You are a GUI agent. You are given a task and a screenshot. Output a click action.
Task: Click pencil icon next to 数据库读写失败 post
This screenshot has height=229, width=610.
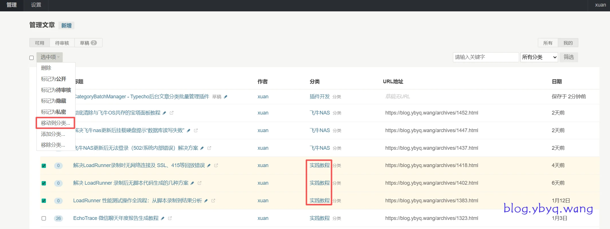pyautogui.click(x=188, y=130)
